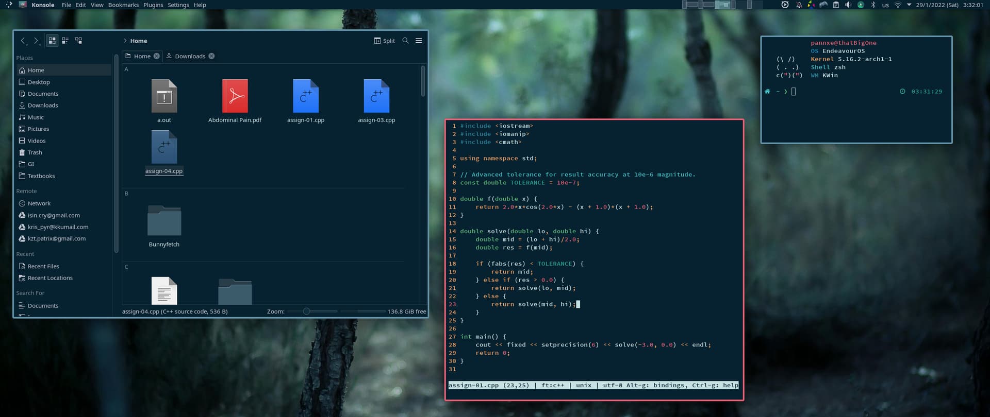
Task: Switch to compact view mode
Action: (x=65, y=41)
